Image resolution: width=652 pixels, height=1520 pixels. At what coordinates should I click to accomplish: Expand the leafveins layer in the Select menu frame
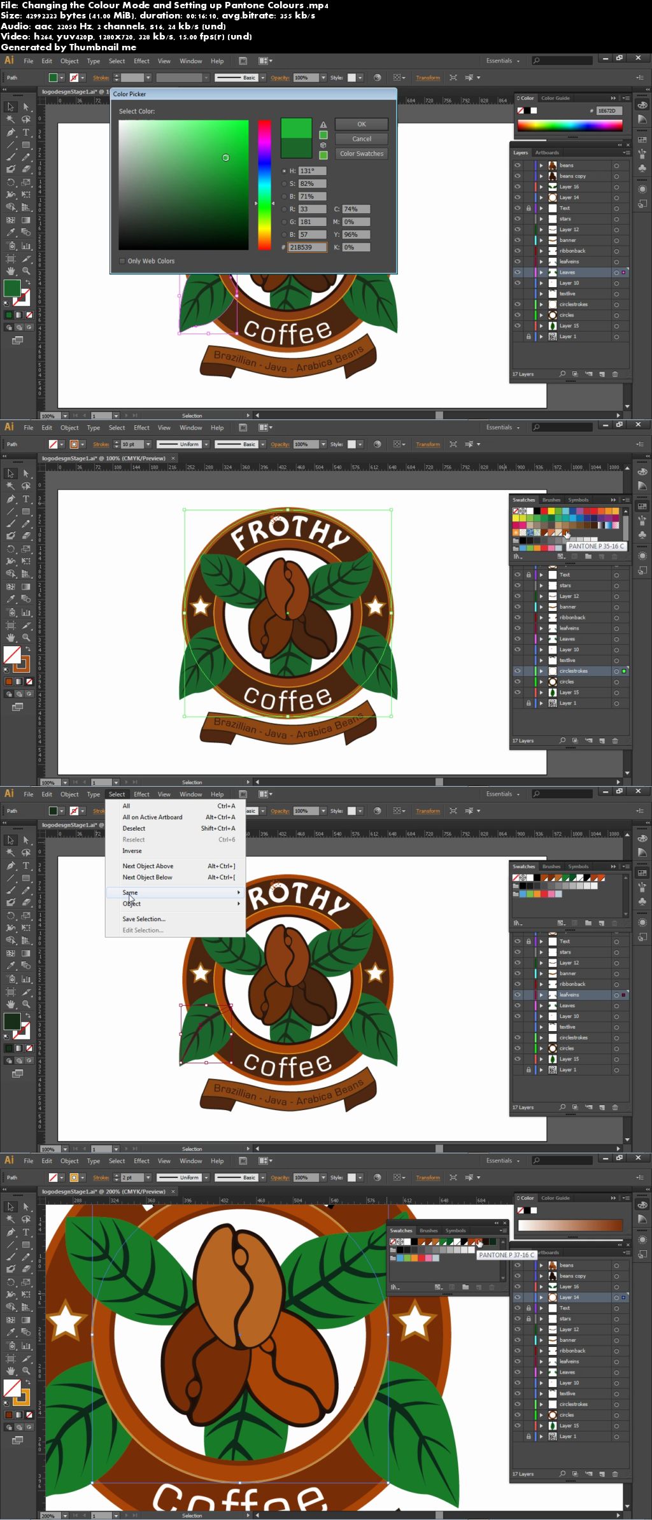[x=541, y=995]
